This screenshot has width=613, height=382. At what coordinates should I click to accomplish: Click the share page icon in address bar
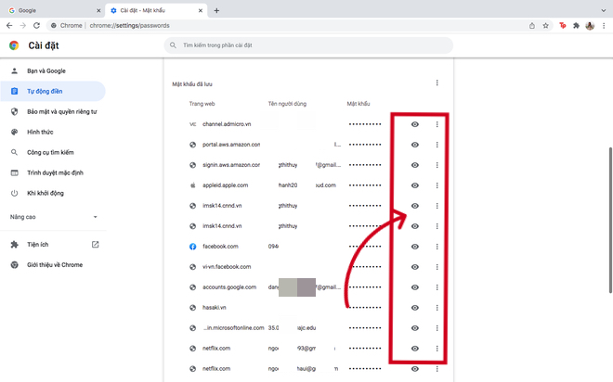tap(531, 26)
